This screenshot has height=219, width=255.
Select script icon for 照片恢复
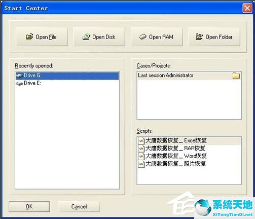point(141,164)
